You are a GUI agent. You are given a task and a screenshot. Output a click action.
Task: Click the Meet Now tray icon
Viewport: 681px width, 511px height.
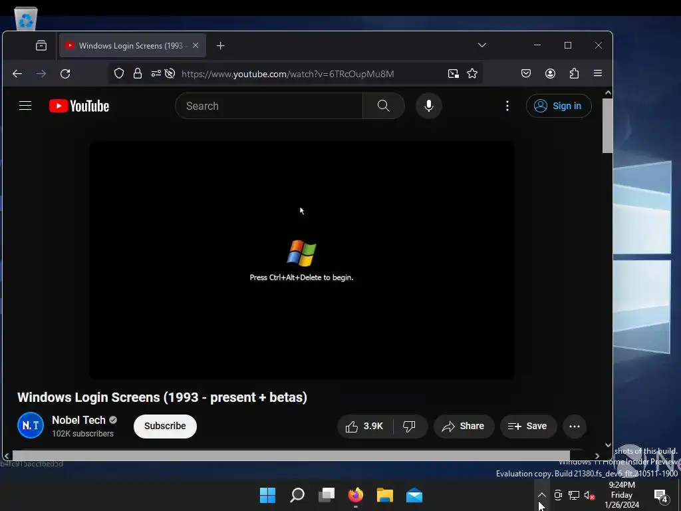pos(558,495)
